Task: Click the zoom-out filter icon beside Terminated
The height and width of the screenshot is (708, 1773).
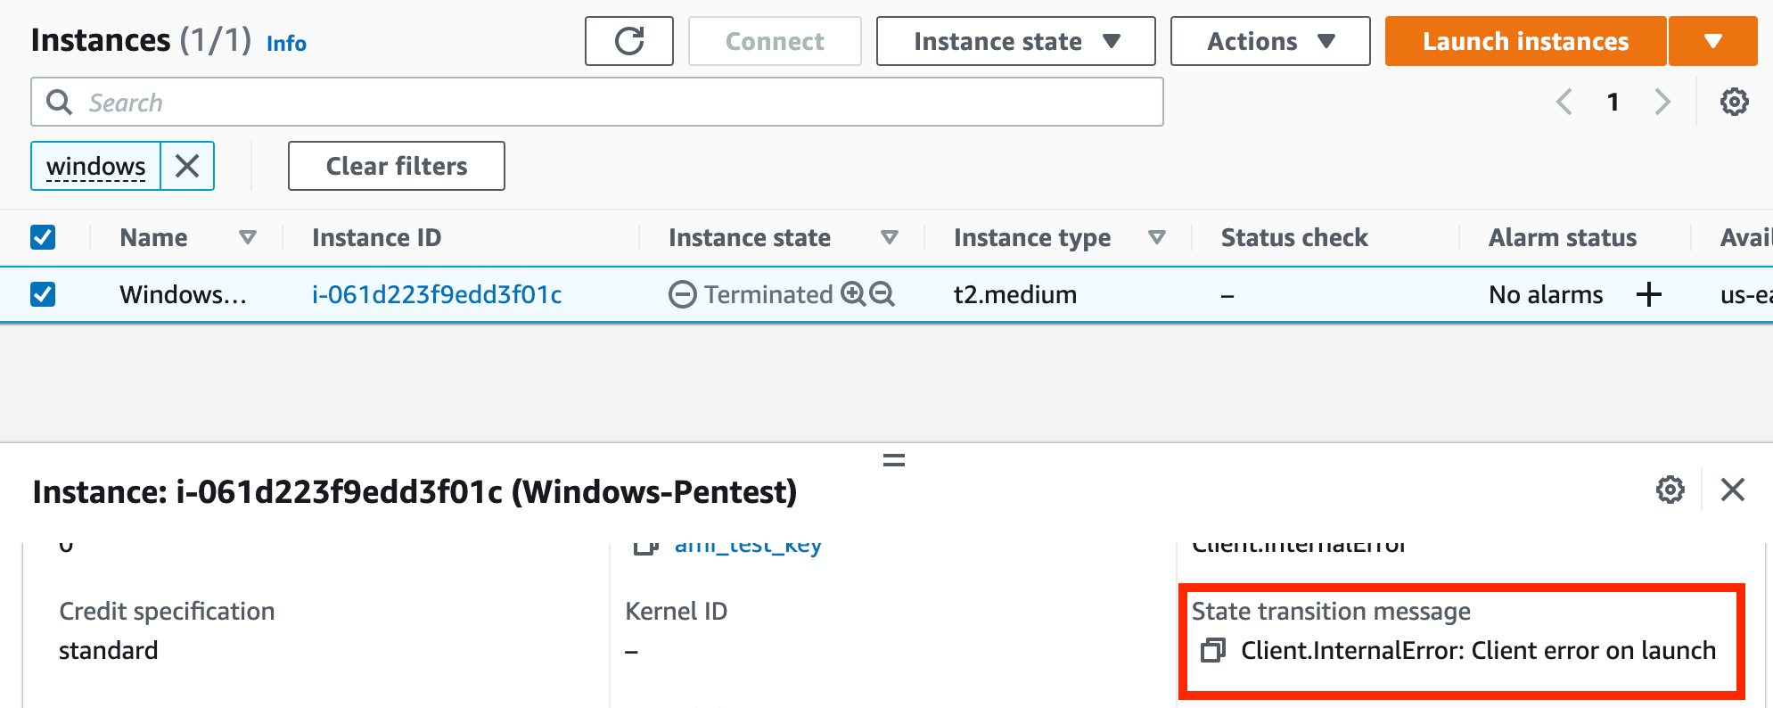Action: [x=882, y=294]
